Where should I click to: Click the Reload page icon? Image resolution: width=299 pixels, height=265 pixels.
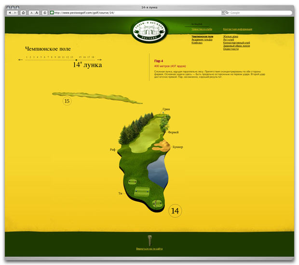coord(45,13)
